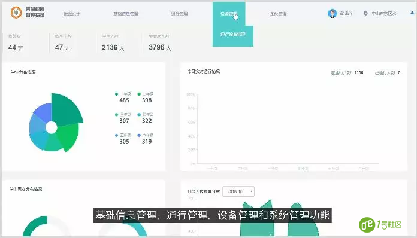Click the 学生分布情况 panel title
The image size is (417, 238).
tap(23, 72)
